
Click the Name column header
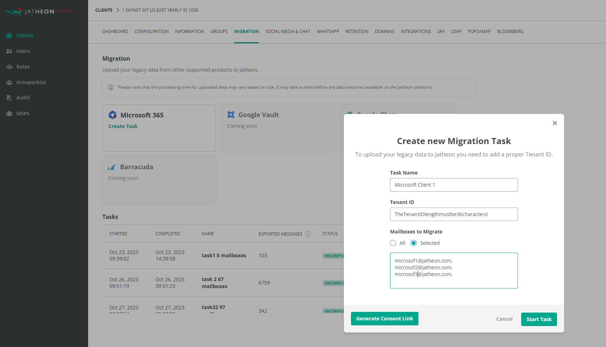pos(208,234)
